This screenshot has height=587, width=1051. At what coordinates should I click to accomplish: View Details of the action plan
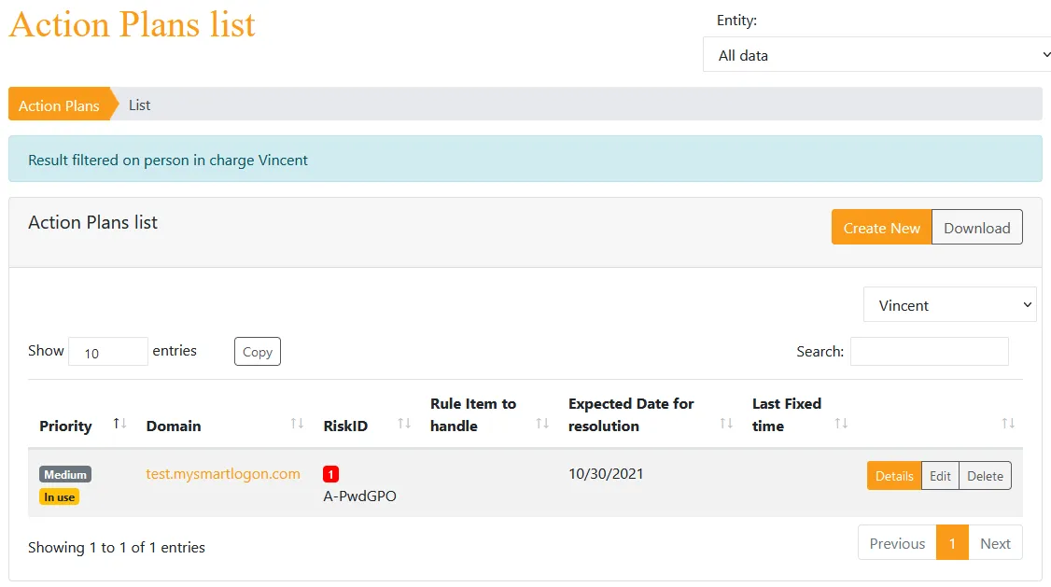tap(894, 476)
